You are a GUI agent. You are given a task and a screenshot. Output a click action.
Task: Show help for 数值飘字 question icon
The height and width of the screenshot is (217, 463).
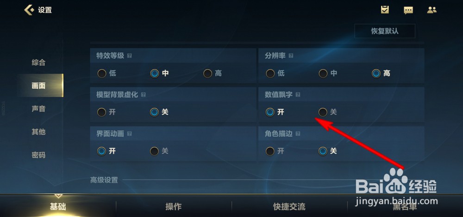pyautogui.click(x=298, y=95)
